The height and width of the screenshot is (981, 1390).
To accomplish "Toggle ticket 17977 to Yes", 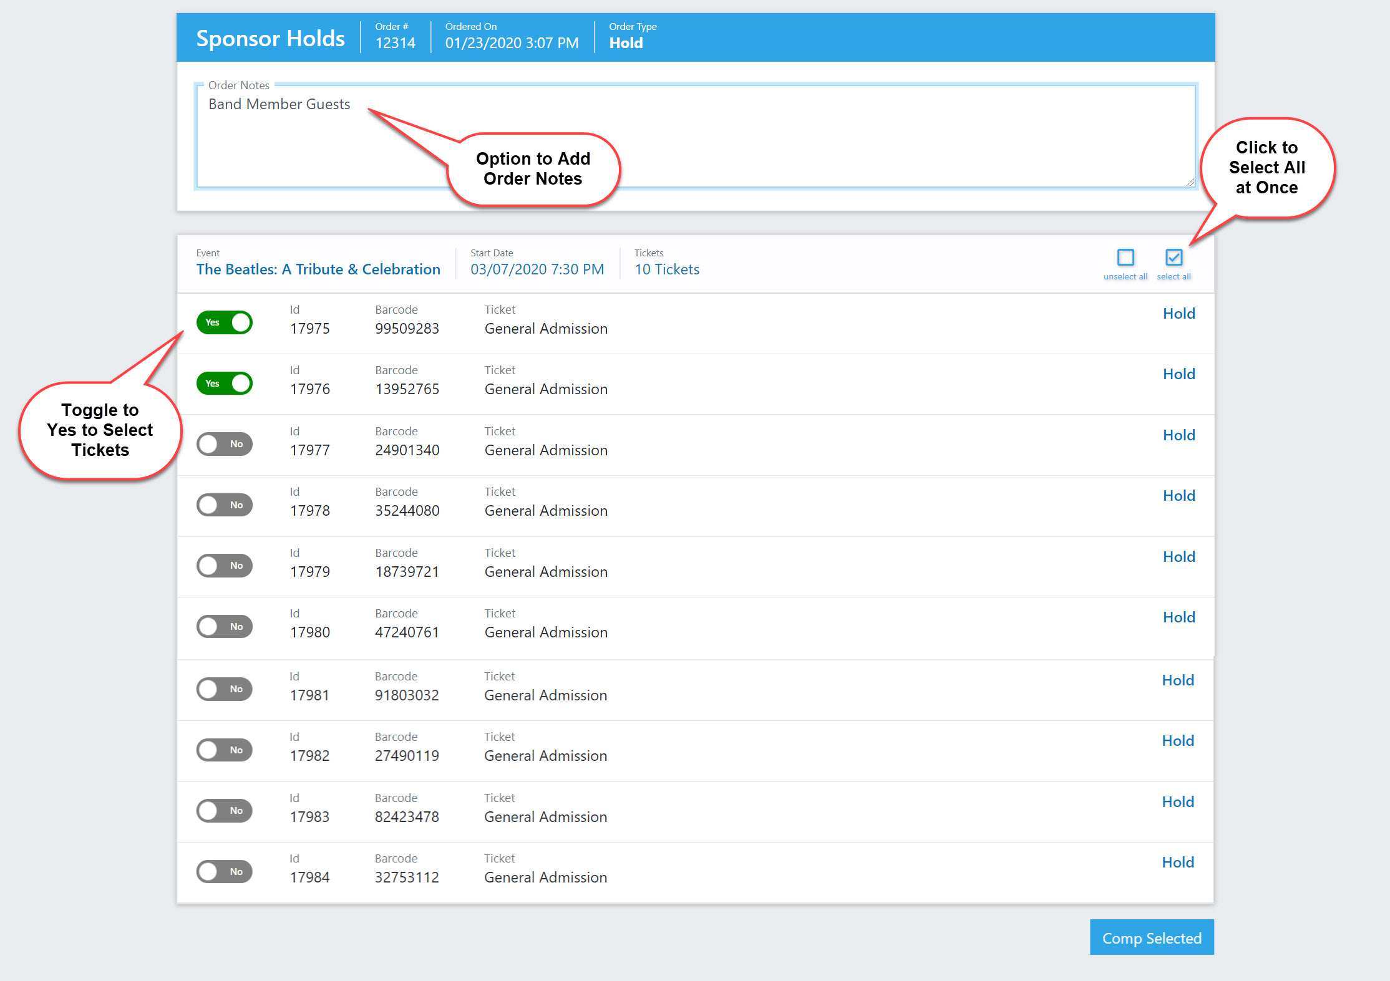I will click(225, 444).
